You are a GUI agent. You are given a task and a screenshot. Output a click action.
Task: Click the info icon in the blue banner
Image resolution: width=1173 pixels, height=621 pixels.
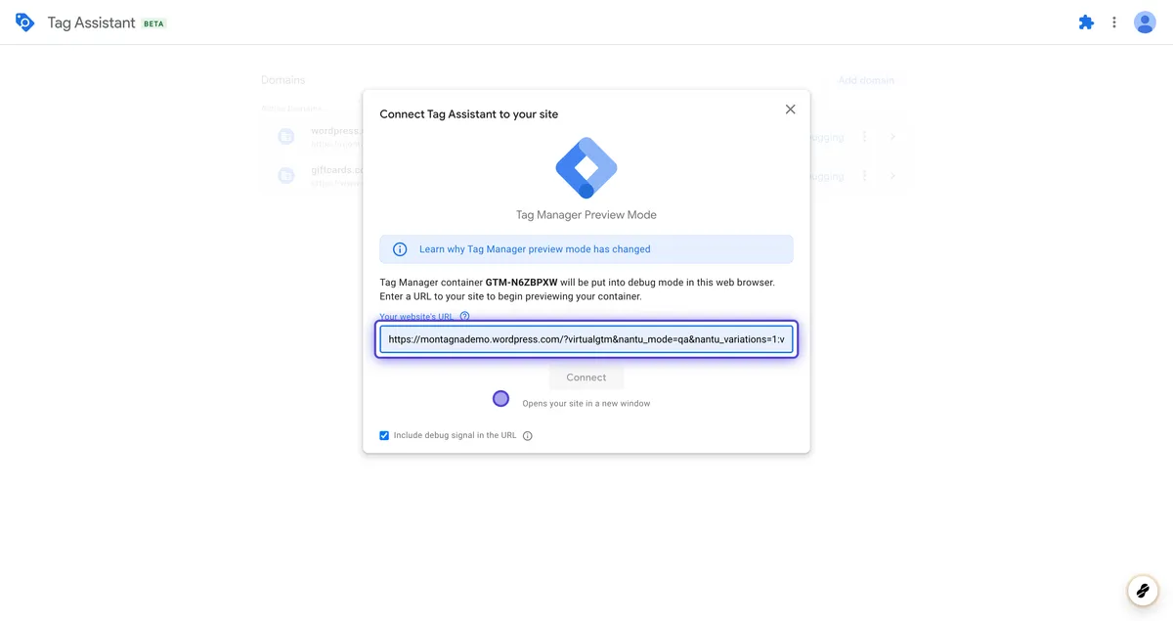click(399, 249)
